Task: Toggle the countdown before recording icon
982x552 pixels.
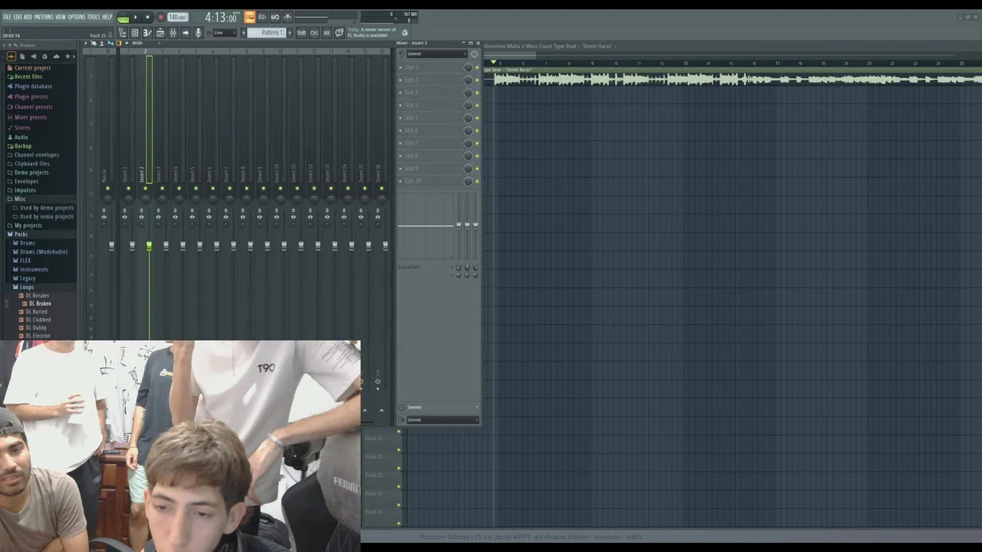Action: pyautogui.click(x=262, y=17)
